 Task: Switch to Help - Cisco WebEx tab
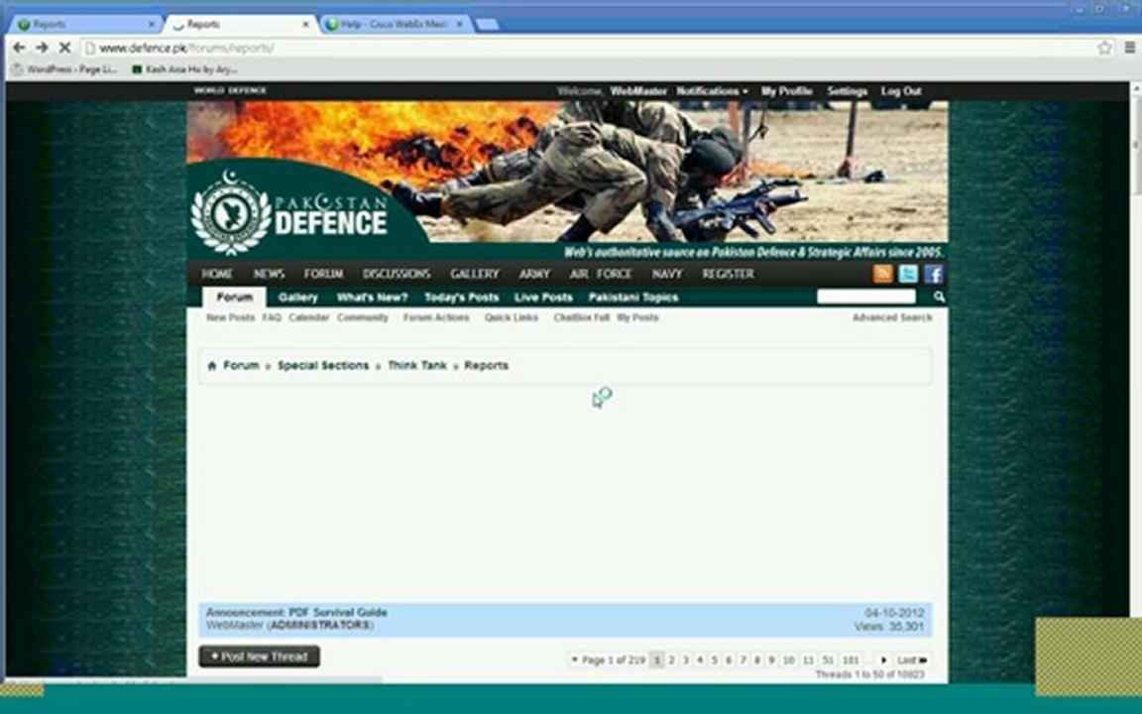point(396,24)
